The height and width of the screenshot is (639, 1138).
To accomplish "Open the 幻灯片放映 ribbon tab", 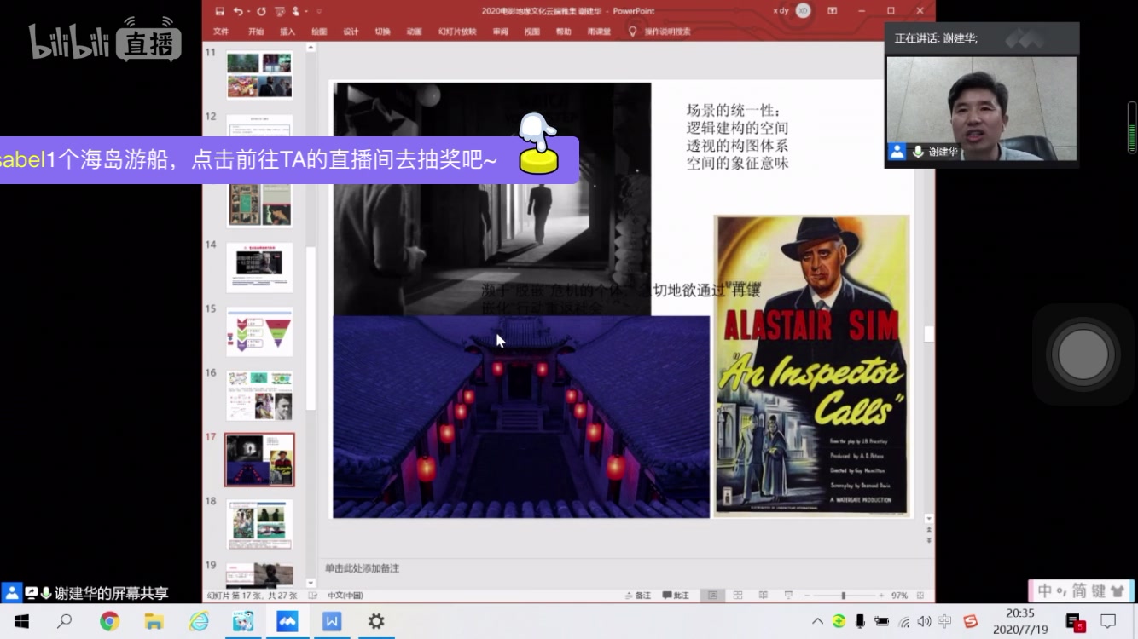I will [457, 32].
